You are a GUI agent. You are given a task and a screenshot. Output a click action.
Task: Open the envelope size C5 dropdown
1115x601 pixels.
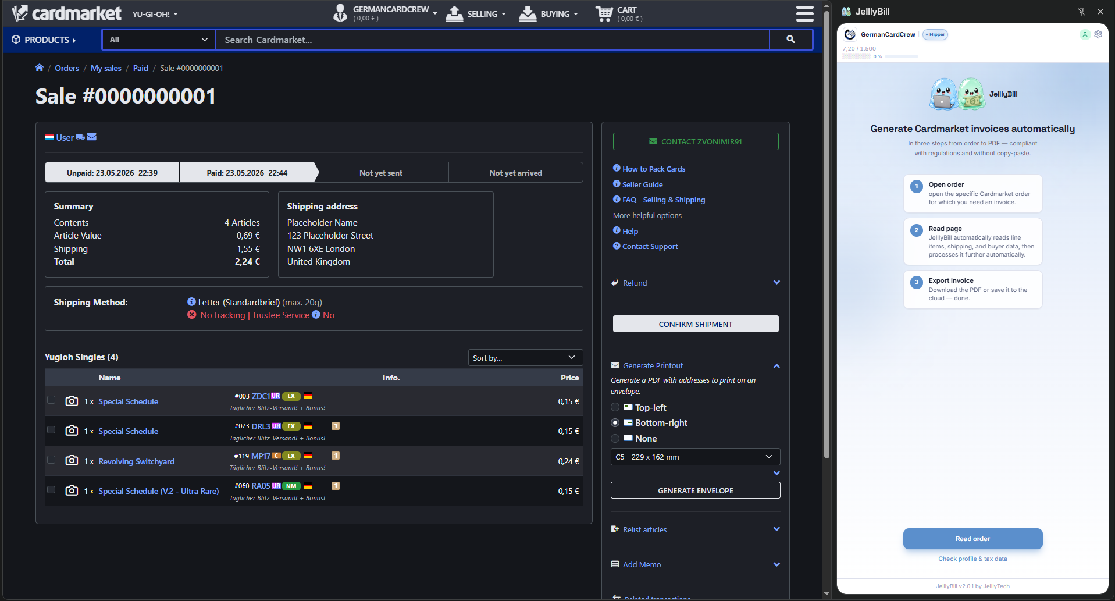695,457
